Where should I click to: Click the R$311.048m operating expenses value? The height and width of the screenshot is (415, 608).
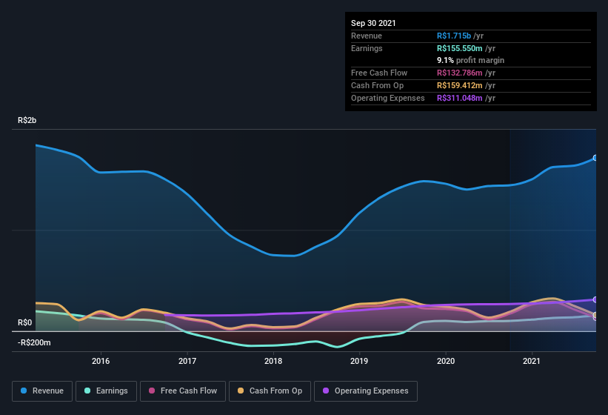click(x=460, y=98)
